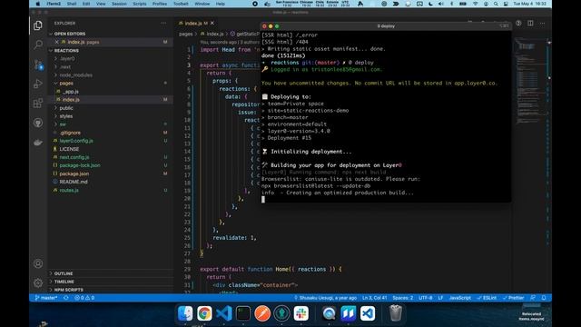Open README.md in the explorer
Image resolution: width=581 pixels, height=327 pixels.
pyautogui.click(x=74, y=182)
